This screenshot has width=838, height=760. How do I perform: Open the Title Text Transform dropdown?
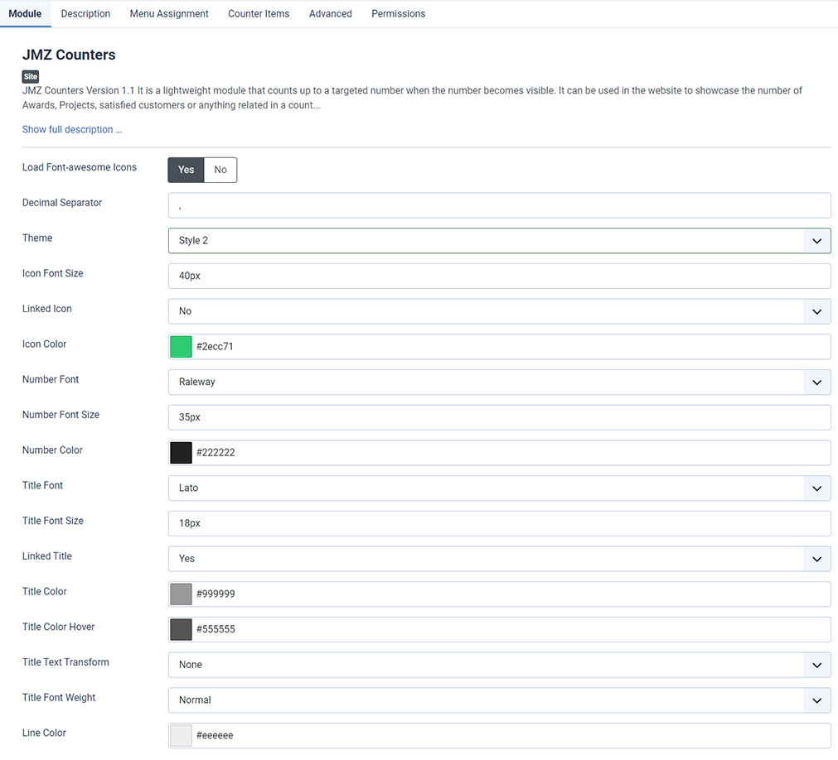click(x=499, y=665)
